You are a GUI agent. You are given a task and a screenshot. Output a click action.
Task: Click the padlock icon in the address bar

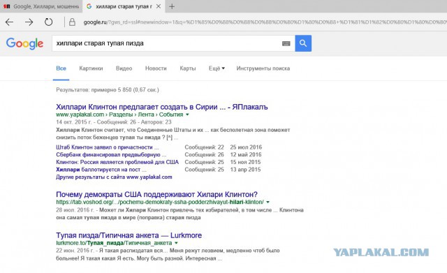coord(72,22)
